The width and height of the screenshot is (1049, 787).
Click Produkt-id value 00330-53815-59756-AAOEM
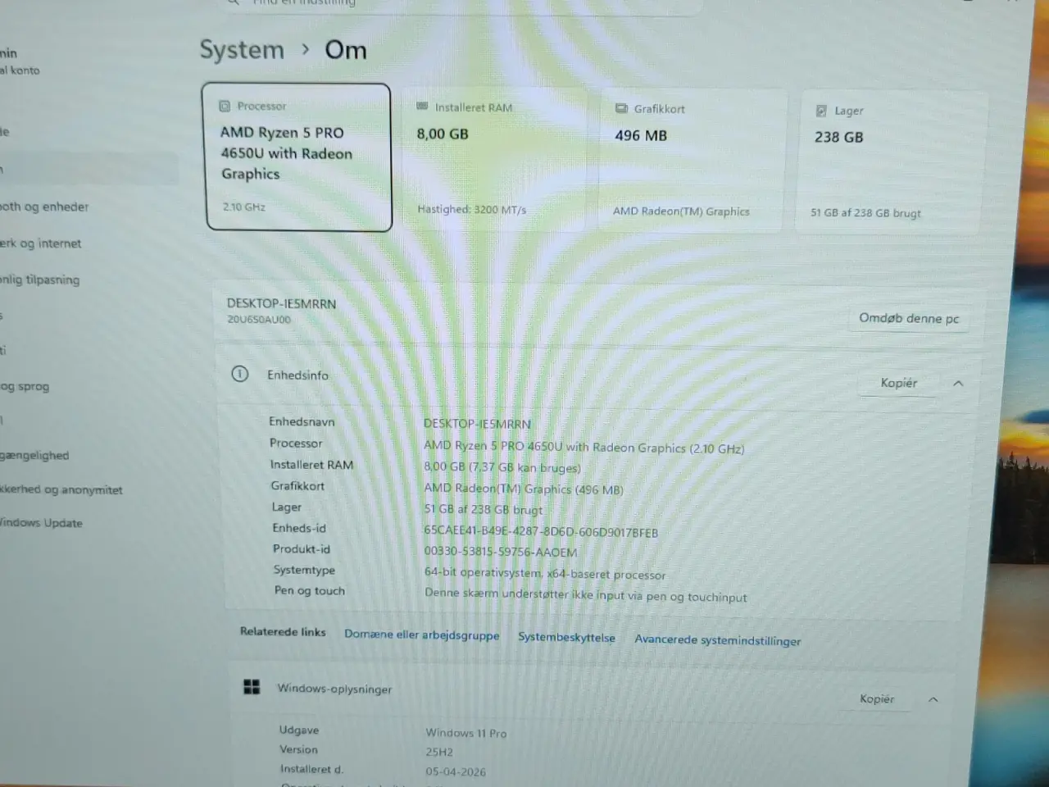coord(501,553)
